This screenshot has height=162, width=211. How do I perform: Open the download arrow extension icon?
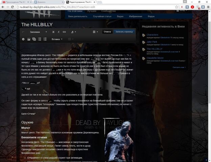(x=203, y=7)
